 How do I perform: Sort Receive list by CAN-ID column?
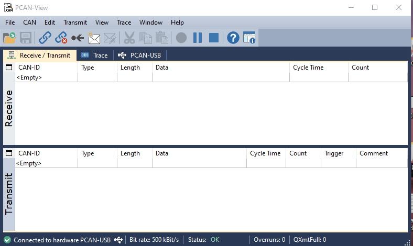click(46, 68)
